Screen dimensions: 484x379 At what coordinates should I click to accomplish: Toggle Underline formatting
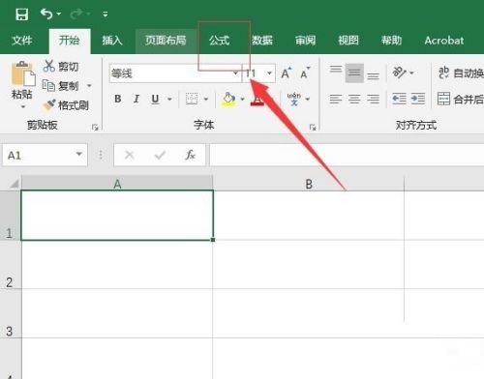pos(155,99)
